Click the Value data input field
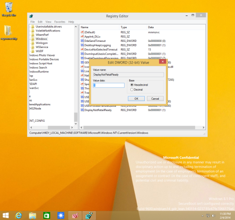Screen dimensions: 235x220 (109, 85)
